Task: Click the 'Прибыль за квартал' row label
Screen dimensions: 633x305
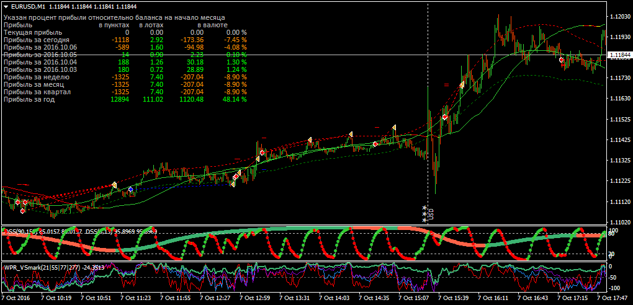Action: tap(37, 92)
